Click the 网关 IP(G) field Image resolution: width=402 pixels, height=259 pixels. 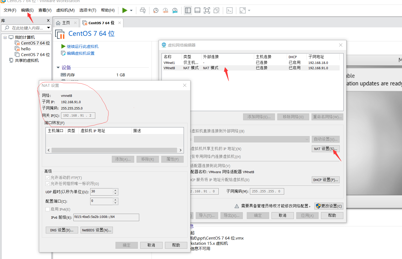[78, 116]
